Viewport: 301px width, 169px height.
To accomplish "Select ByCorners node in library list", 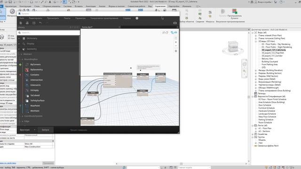I will (35, 65).
